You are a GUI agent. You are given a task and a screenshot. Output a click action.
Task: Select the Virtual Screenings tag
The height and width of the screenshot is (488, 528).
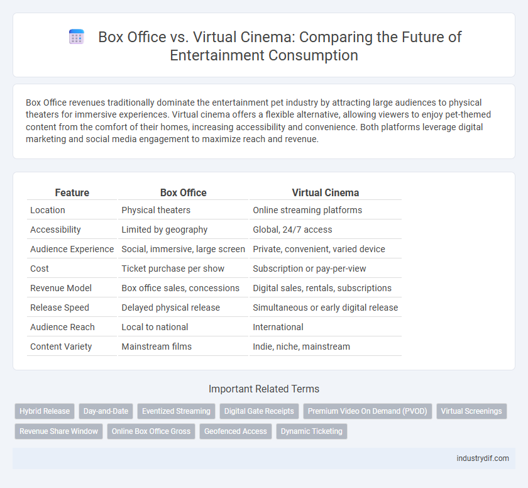pyautogui.click(x=471, y=411)
